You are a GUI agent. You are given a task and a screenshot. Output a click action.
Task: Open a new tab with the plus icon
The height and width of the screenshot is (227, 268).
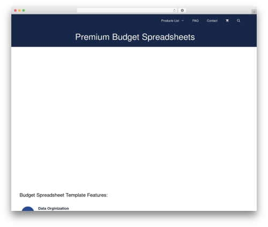point(254,12)
